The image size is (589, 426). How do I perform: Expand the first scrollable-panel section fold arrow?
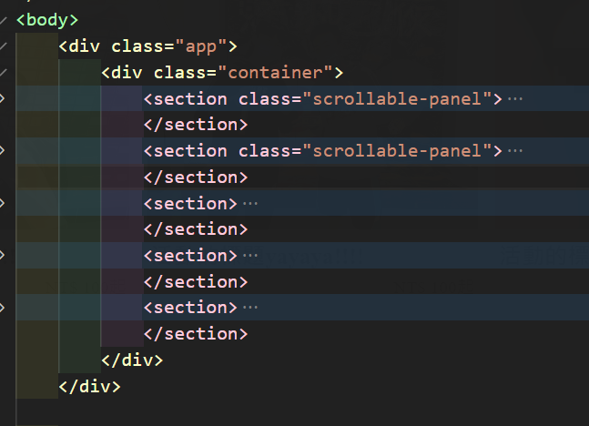click(x=2, y=99)
